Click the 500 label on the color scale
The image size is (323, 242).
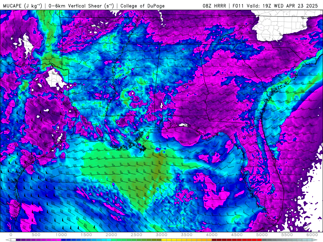point(36,235)
